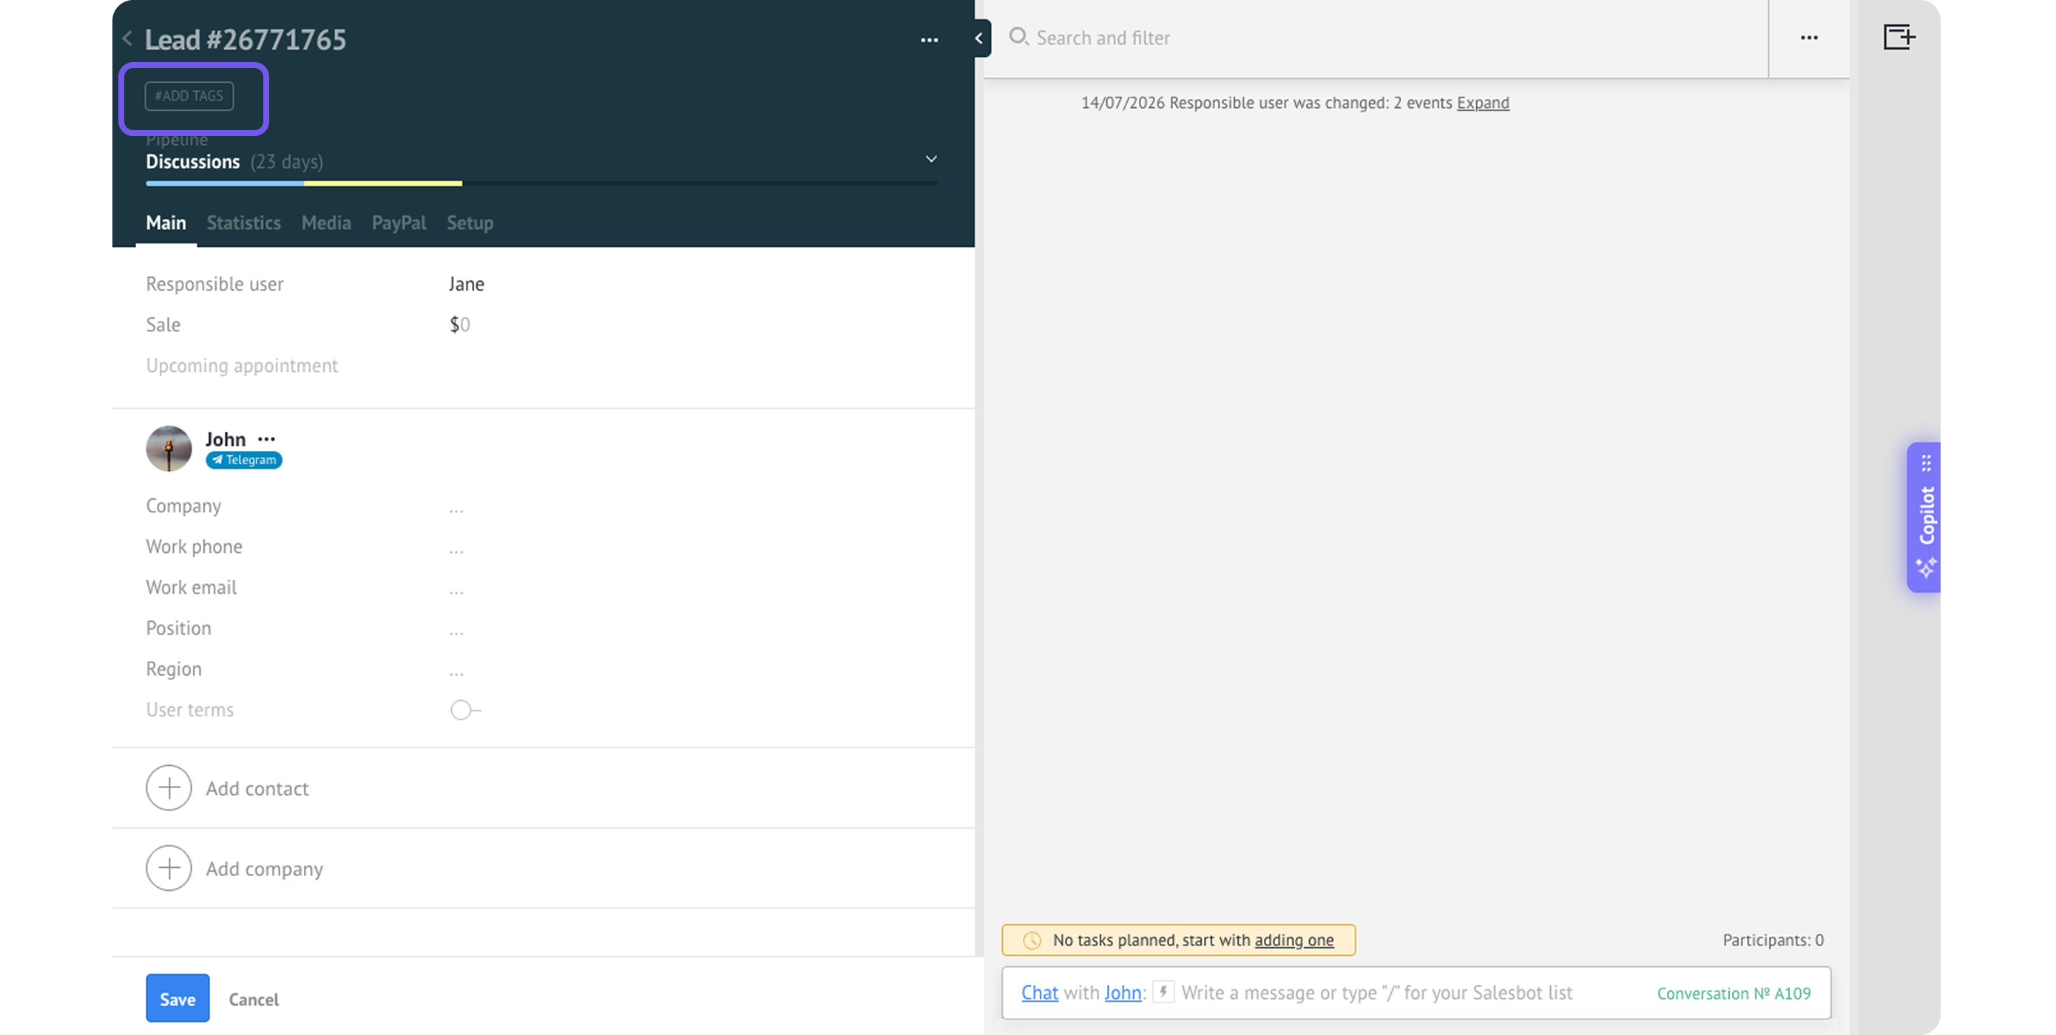Image resolution: width=2056 pixels, height=1035 pixels.
Task: Open the Media tab
Action: [x=325, y=223]
